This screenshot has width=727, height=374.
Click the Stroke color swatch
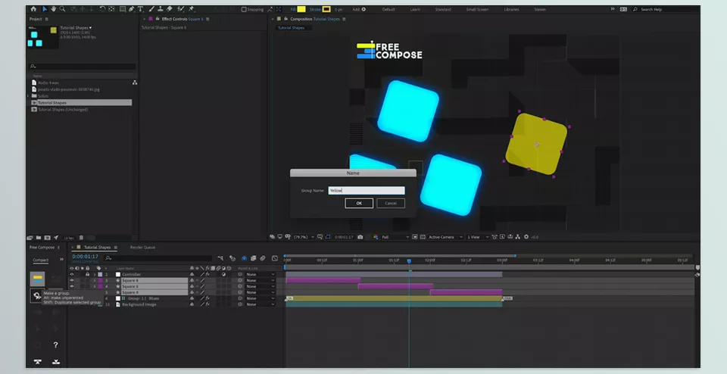point(326,9)
